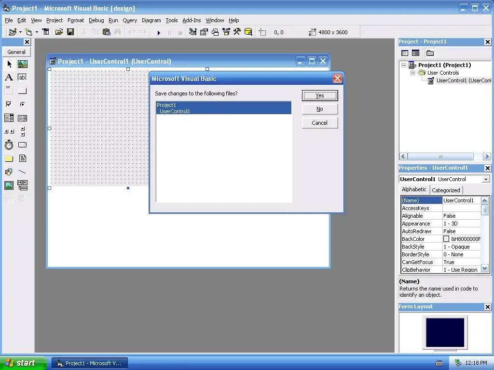Image resolution: width=494 pixels, height=370 pixels.
Task: Select the Line control in toolbox
Action: [22, 172]
